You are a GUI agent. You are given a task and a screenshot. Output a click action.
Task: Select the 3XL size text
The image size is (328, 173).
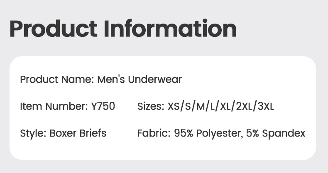(266, 106)
